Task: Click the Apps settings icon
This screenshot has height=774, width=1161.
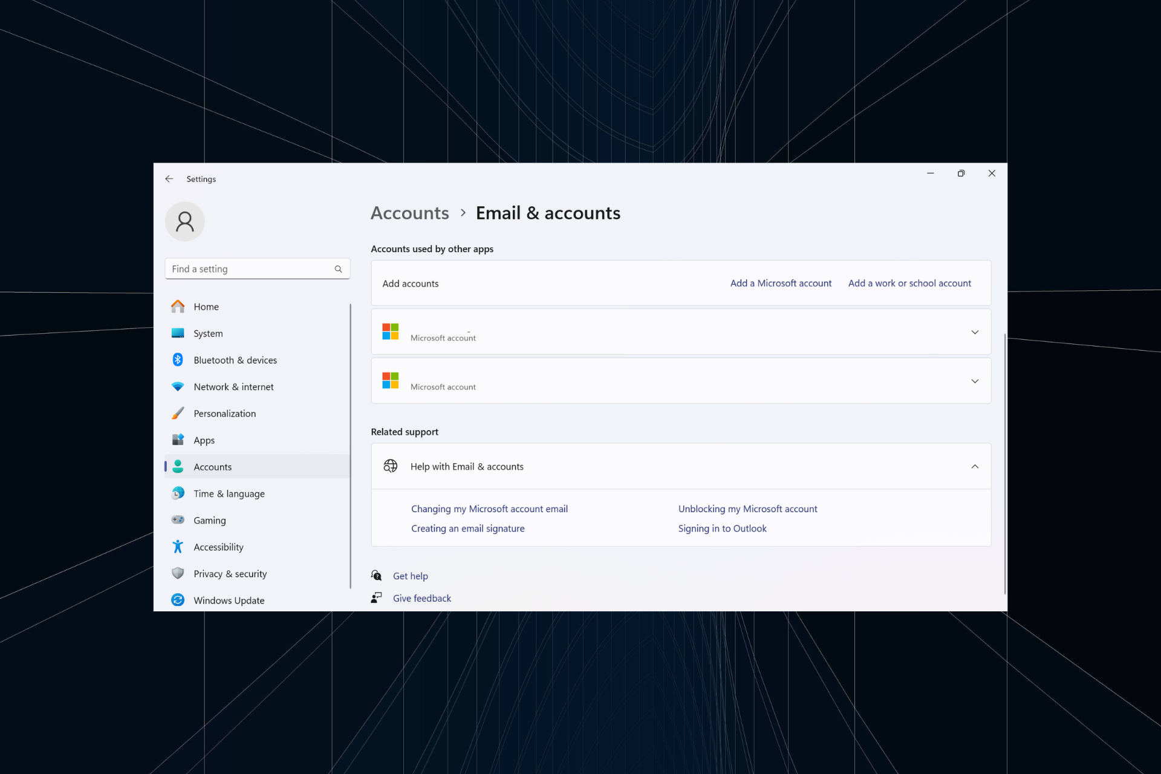Action: 178,439
